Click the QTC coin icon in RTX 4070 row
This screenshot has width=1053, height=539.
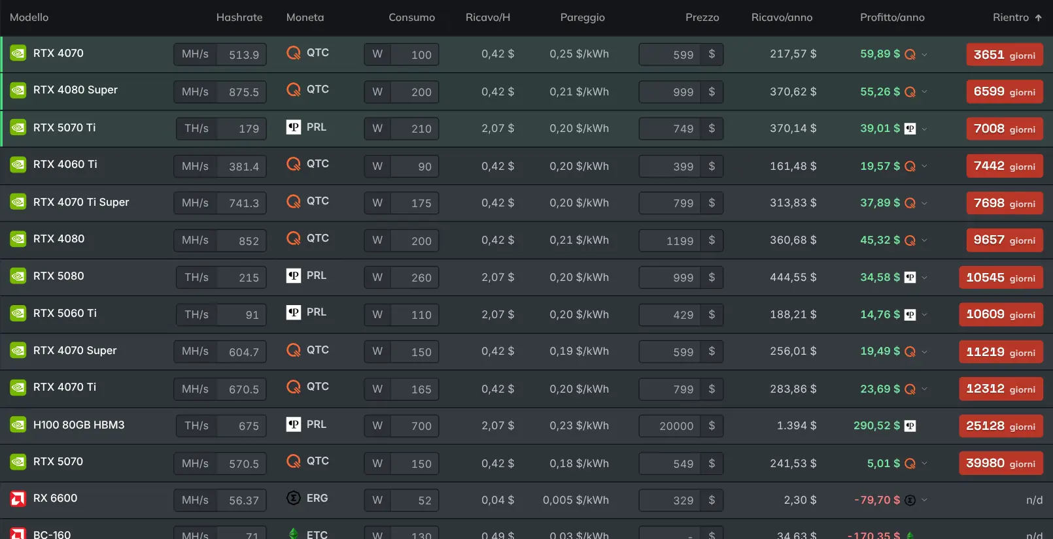pyautogui.click(x=294, y=53)
